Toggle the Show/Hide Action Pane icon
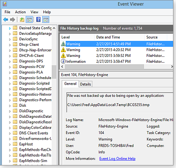 [x=46, y=20]
